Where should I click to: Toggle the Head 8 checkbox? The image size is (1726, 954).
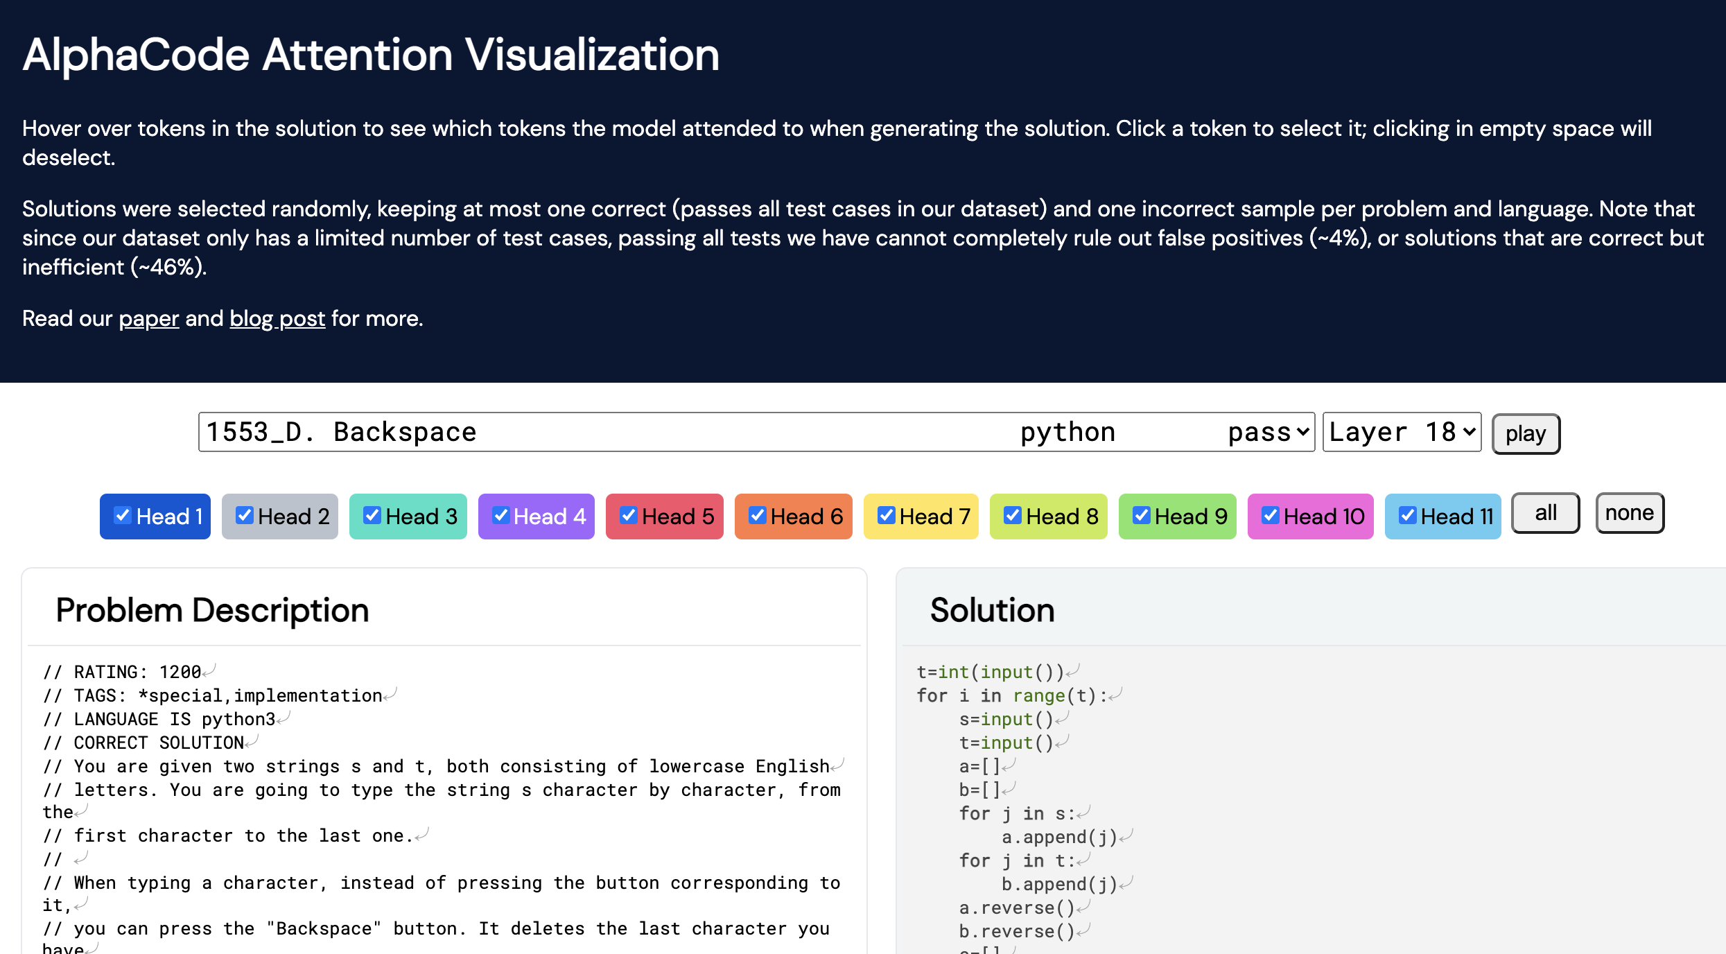point(1012,515)
